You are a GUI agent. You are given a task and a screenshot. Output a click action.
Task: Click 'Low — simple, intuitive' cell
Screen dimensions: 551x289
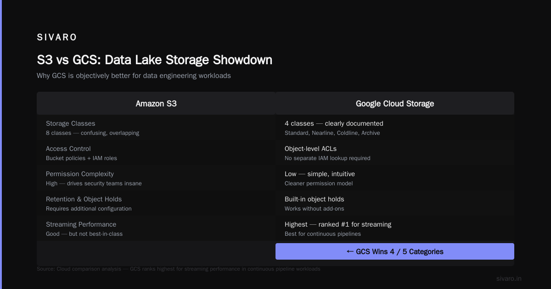tap(320, 174)
